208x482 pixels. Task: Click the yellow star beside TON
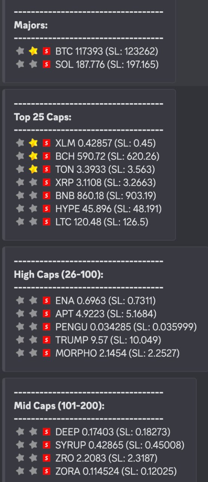pos(33,169)
